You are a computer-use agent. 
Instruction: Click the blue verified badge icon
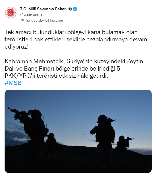click(75, 9)
